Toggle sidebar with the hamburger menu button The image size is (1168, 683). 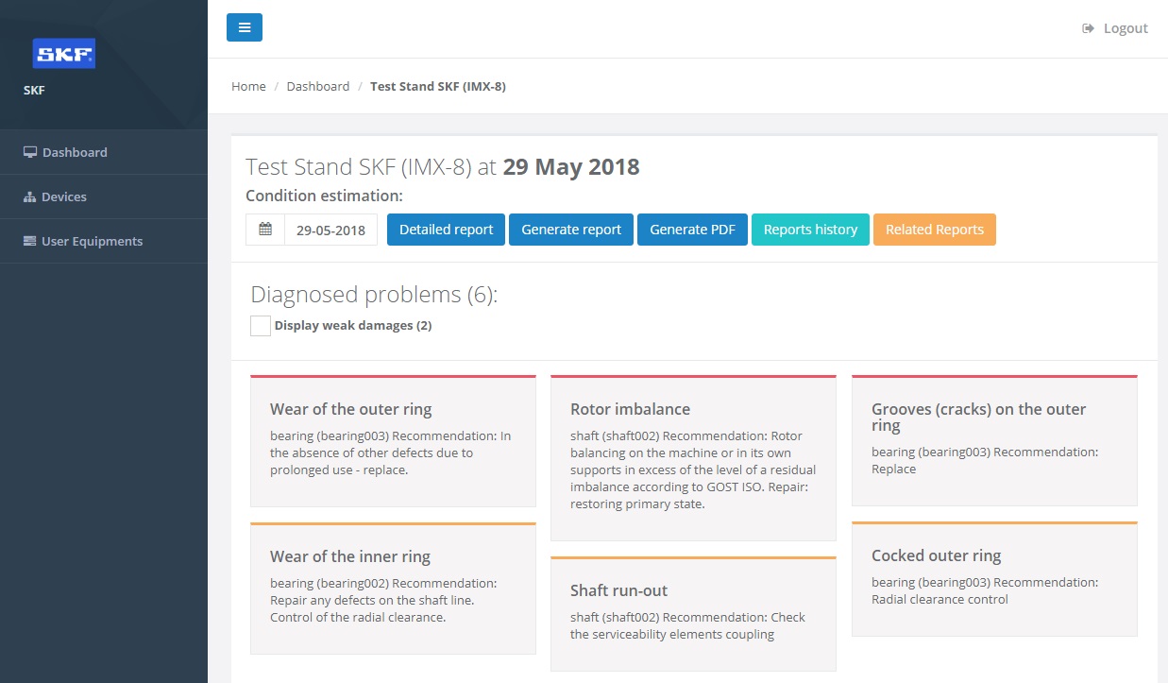pyautogui.click(x=245, y=27)
